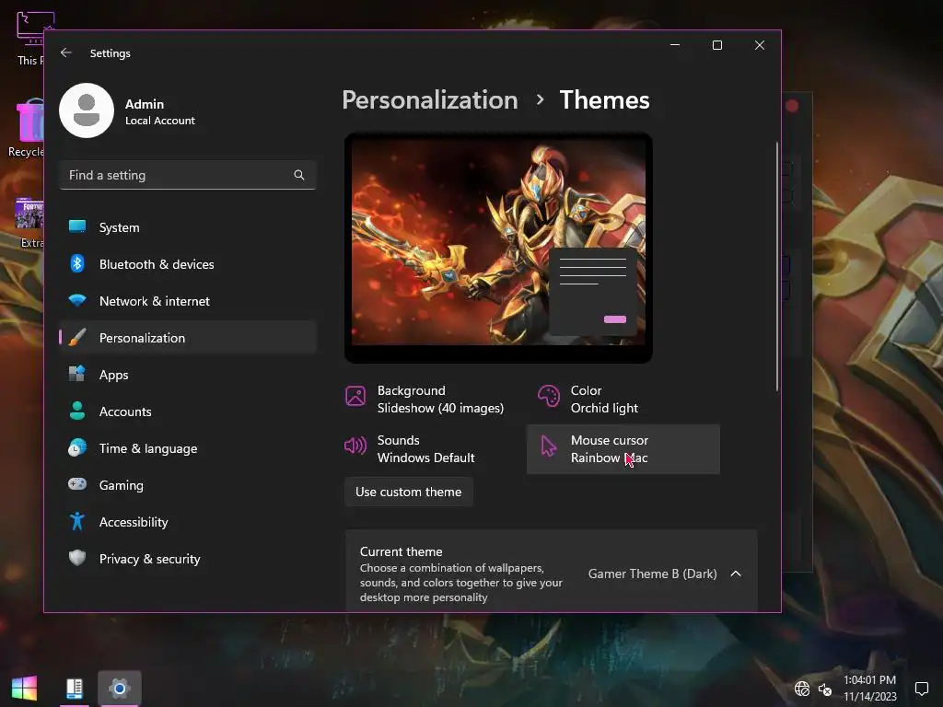
Task: Open the notification center icon
Action: [x=921, y=689]
